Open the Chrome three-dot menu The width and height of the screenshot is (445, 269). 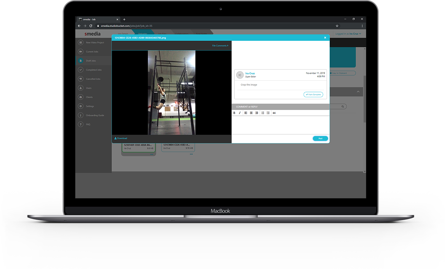tap(362, 26)
